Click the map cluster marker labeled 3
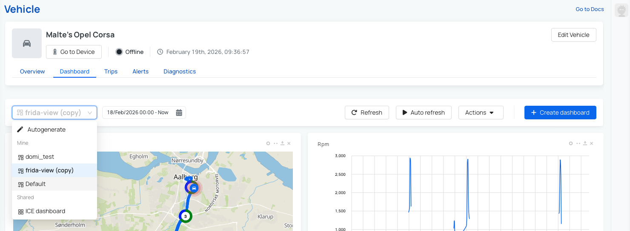 pyautogui.click(x=185, y=216)
